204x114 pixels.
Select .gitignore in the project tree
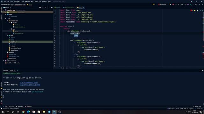pyautogui.click(x=11, y=52)
